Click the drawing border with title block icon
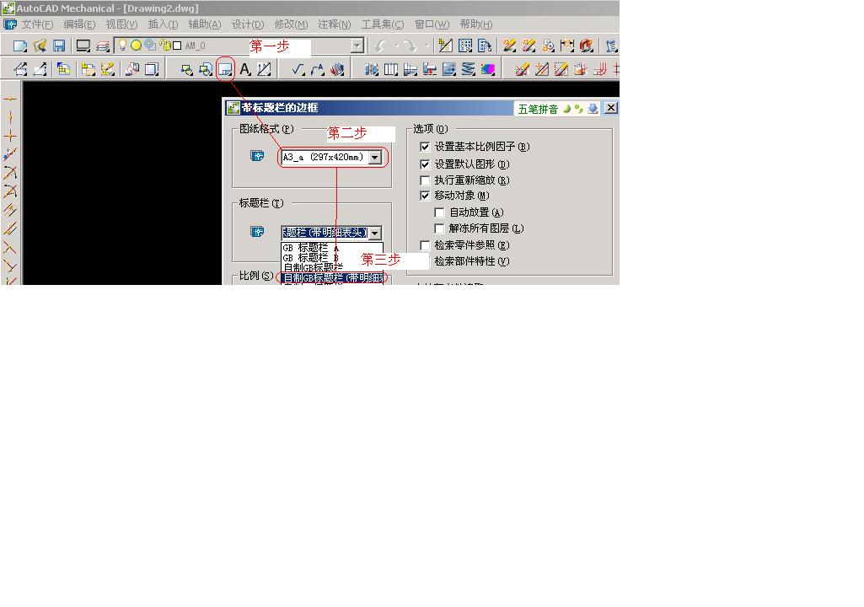 pos(225,69)
